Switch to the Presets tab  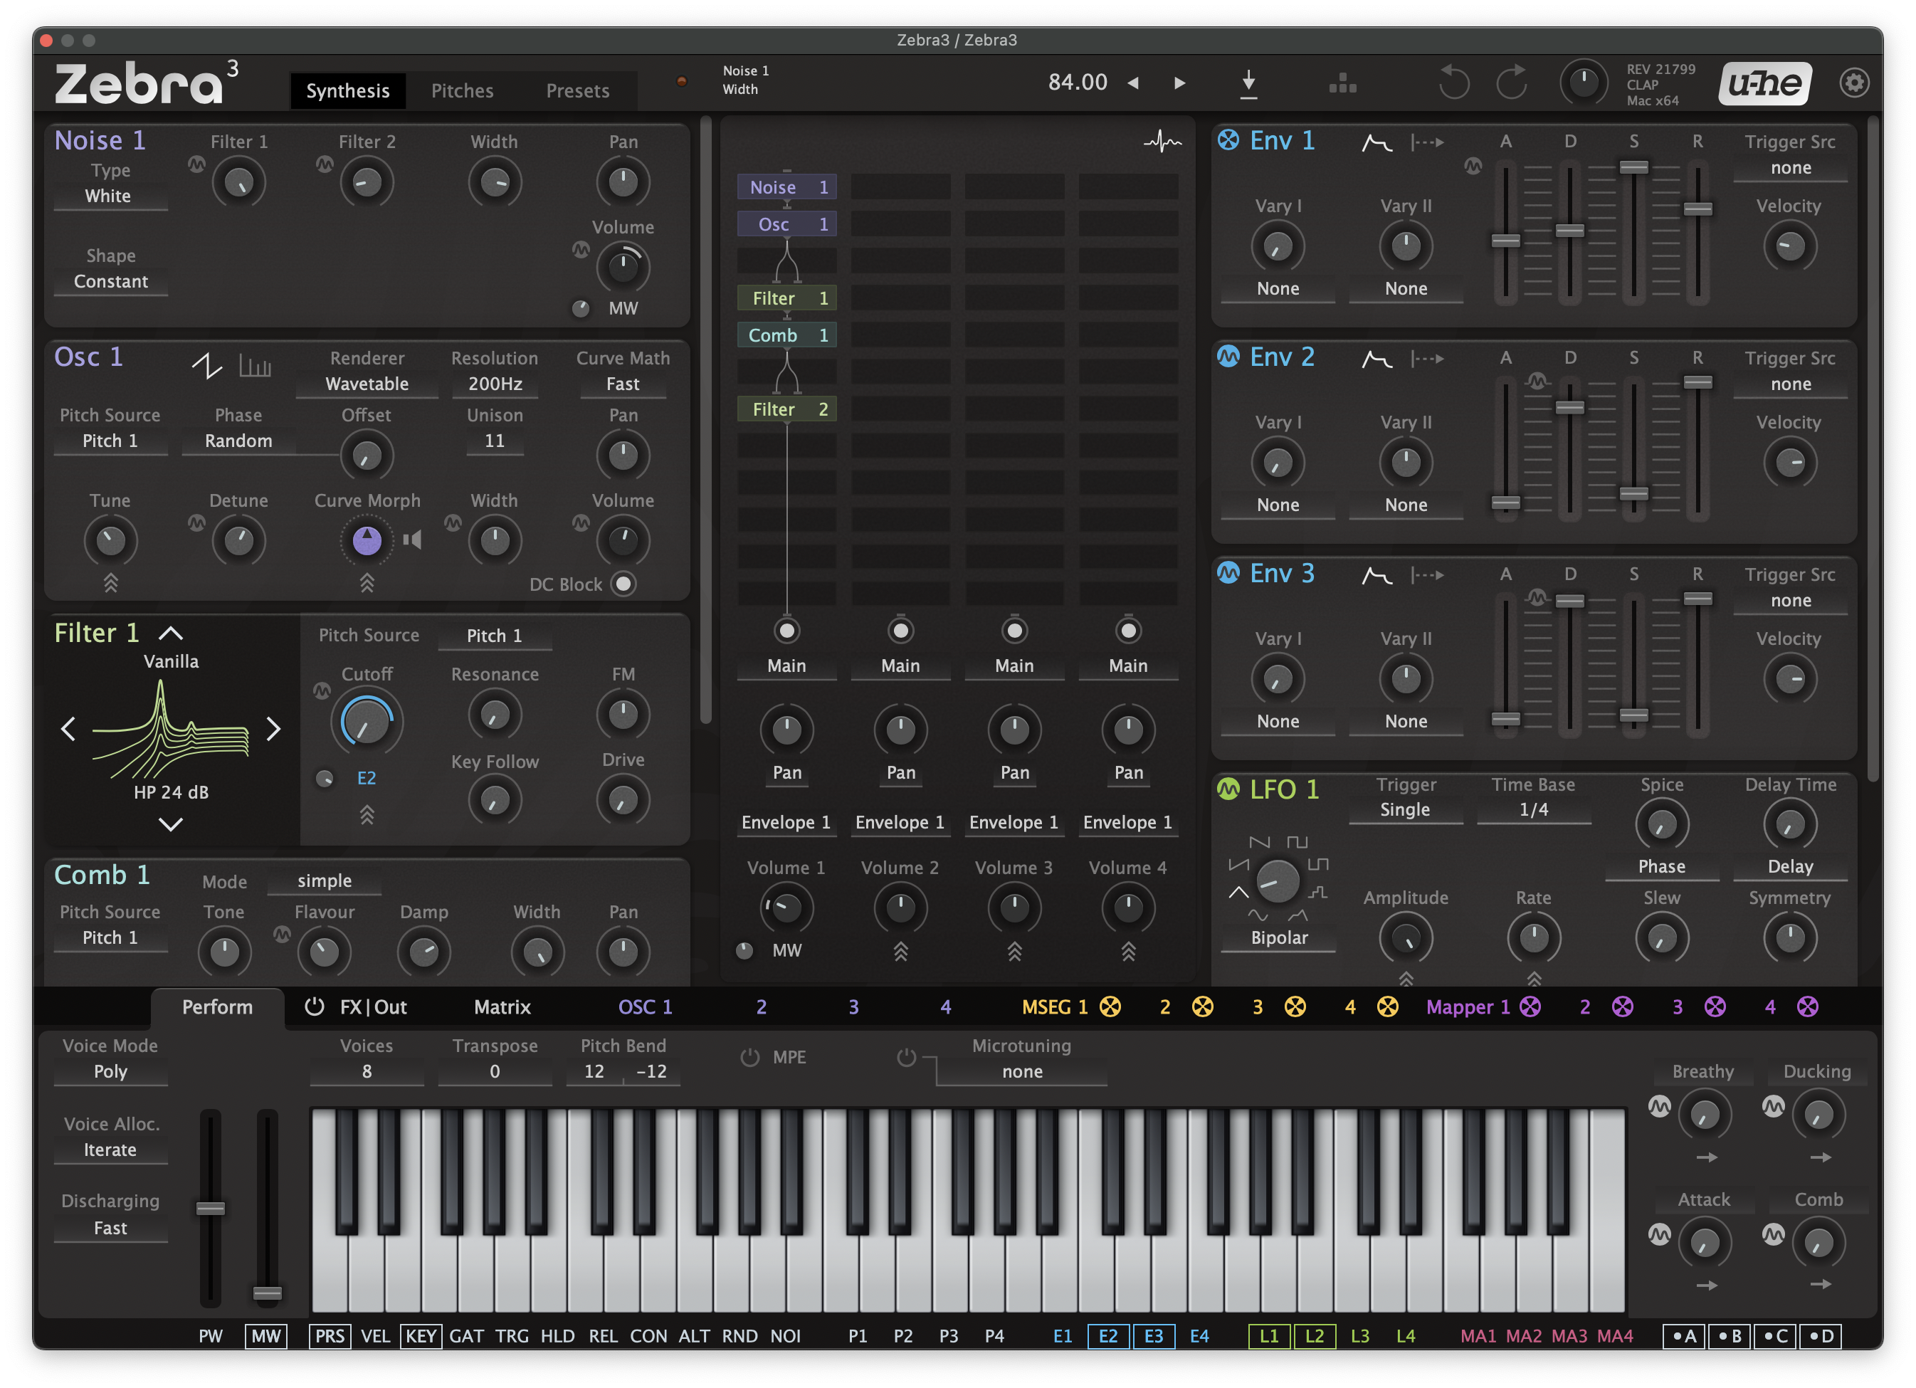click(x=577, y=90)
